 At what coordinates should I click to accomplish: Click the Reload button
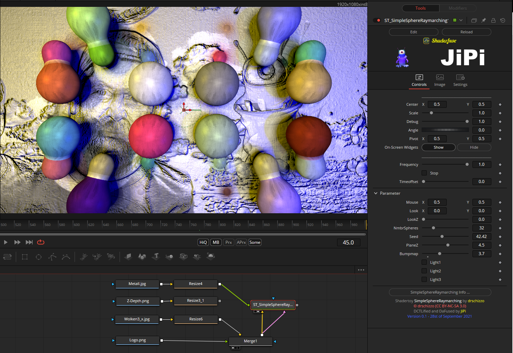[x=466, y=32]
